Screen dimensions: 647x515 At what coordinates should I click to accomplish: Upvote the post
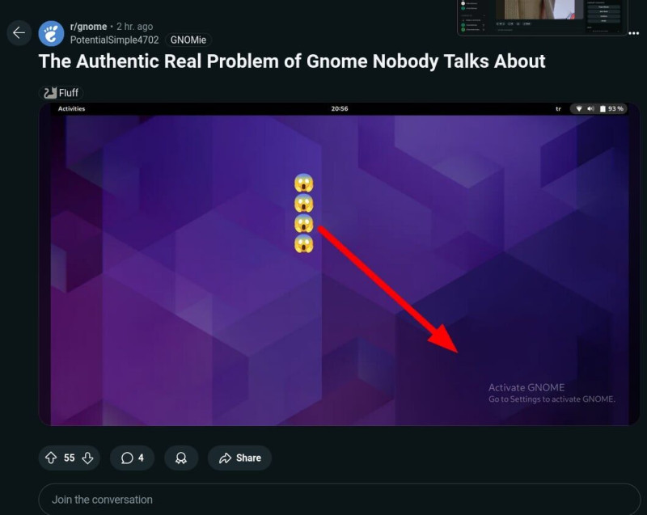tap(51, 458)
